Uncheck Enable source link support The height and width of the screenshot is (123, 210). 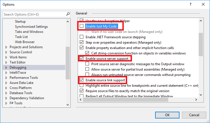(x=82, y=80)
